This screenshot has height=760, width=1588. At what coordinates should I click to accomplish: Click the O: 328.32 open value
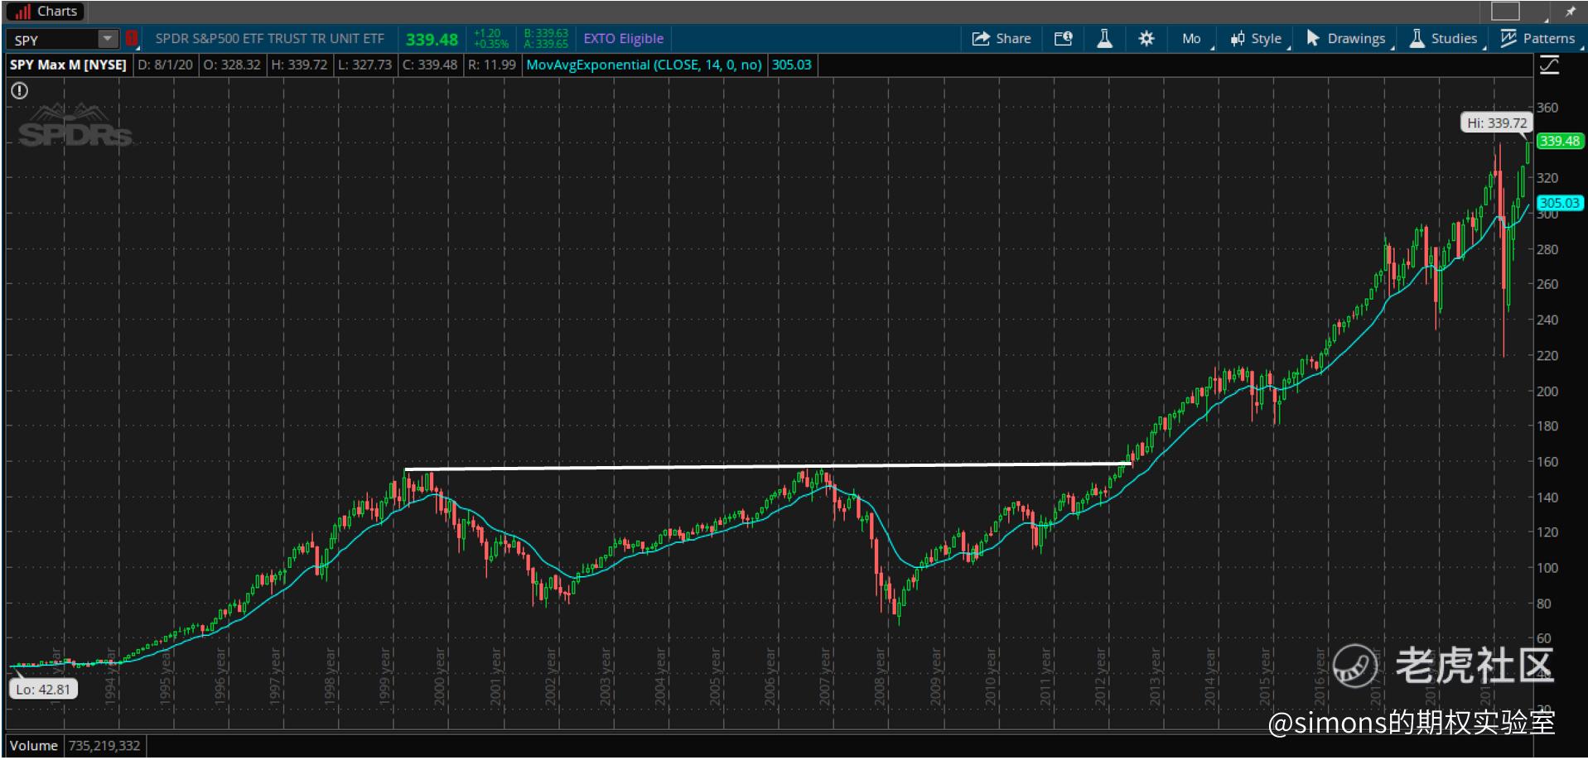(x=232, y=65)
